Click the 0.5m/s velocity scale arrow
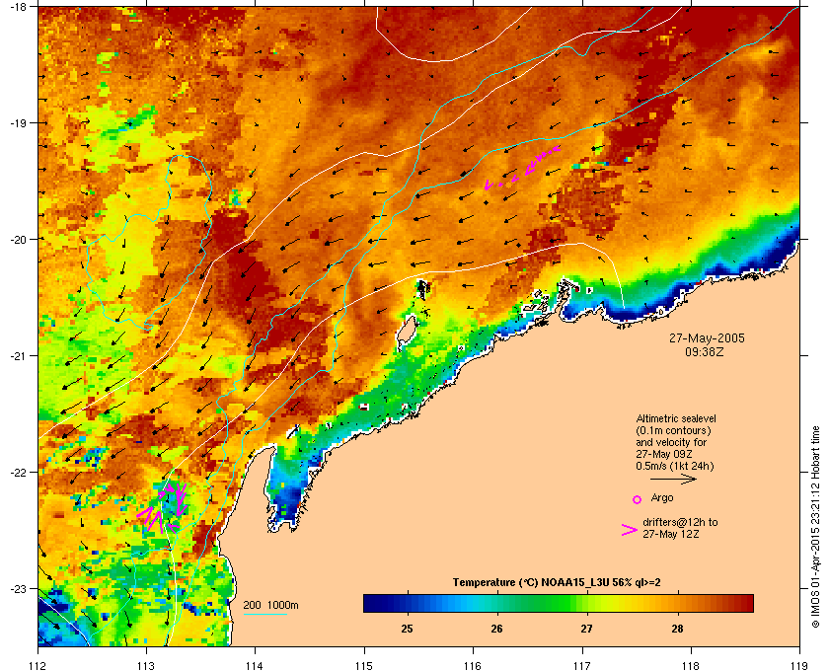Viewport: 829px width, 671px height. 673,480
